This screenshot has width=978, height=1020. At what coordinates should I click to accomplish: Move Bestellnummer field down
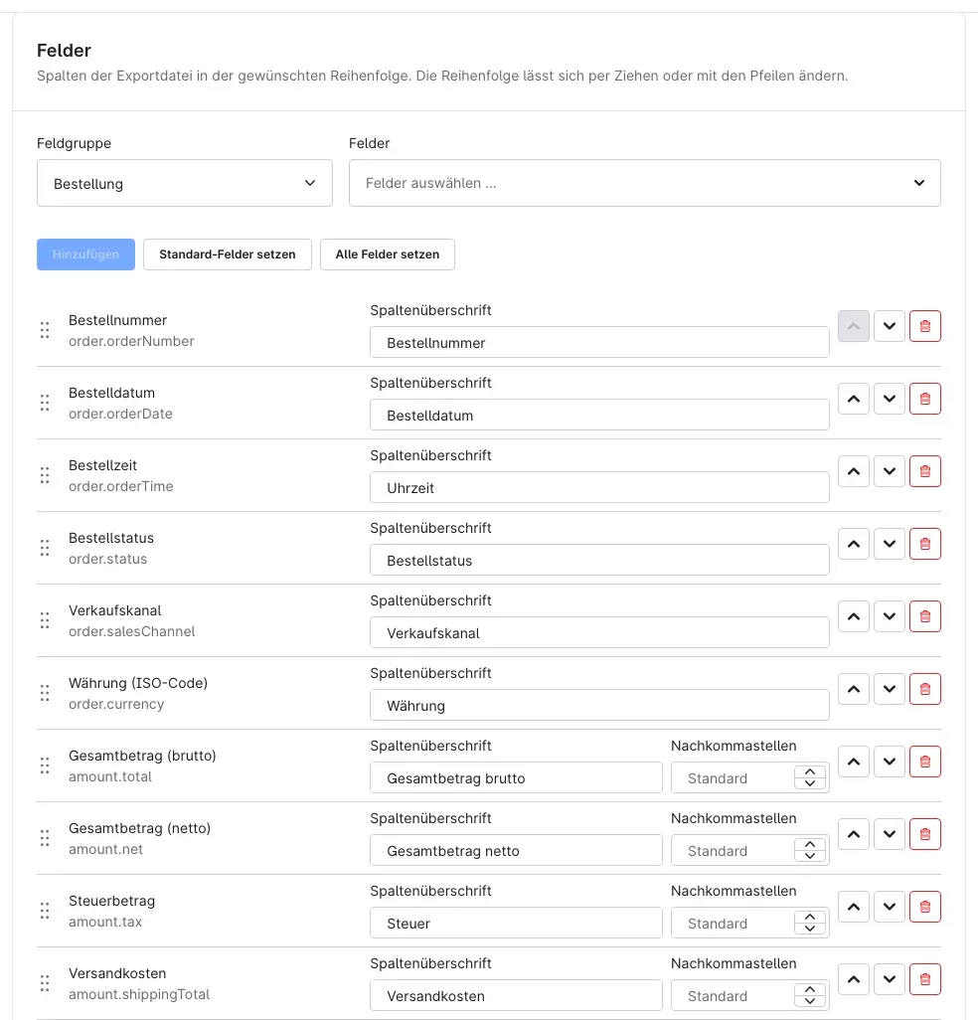(x=889, y=326)
